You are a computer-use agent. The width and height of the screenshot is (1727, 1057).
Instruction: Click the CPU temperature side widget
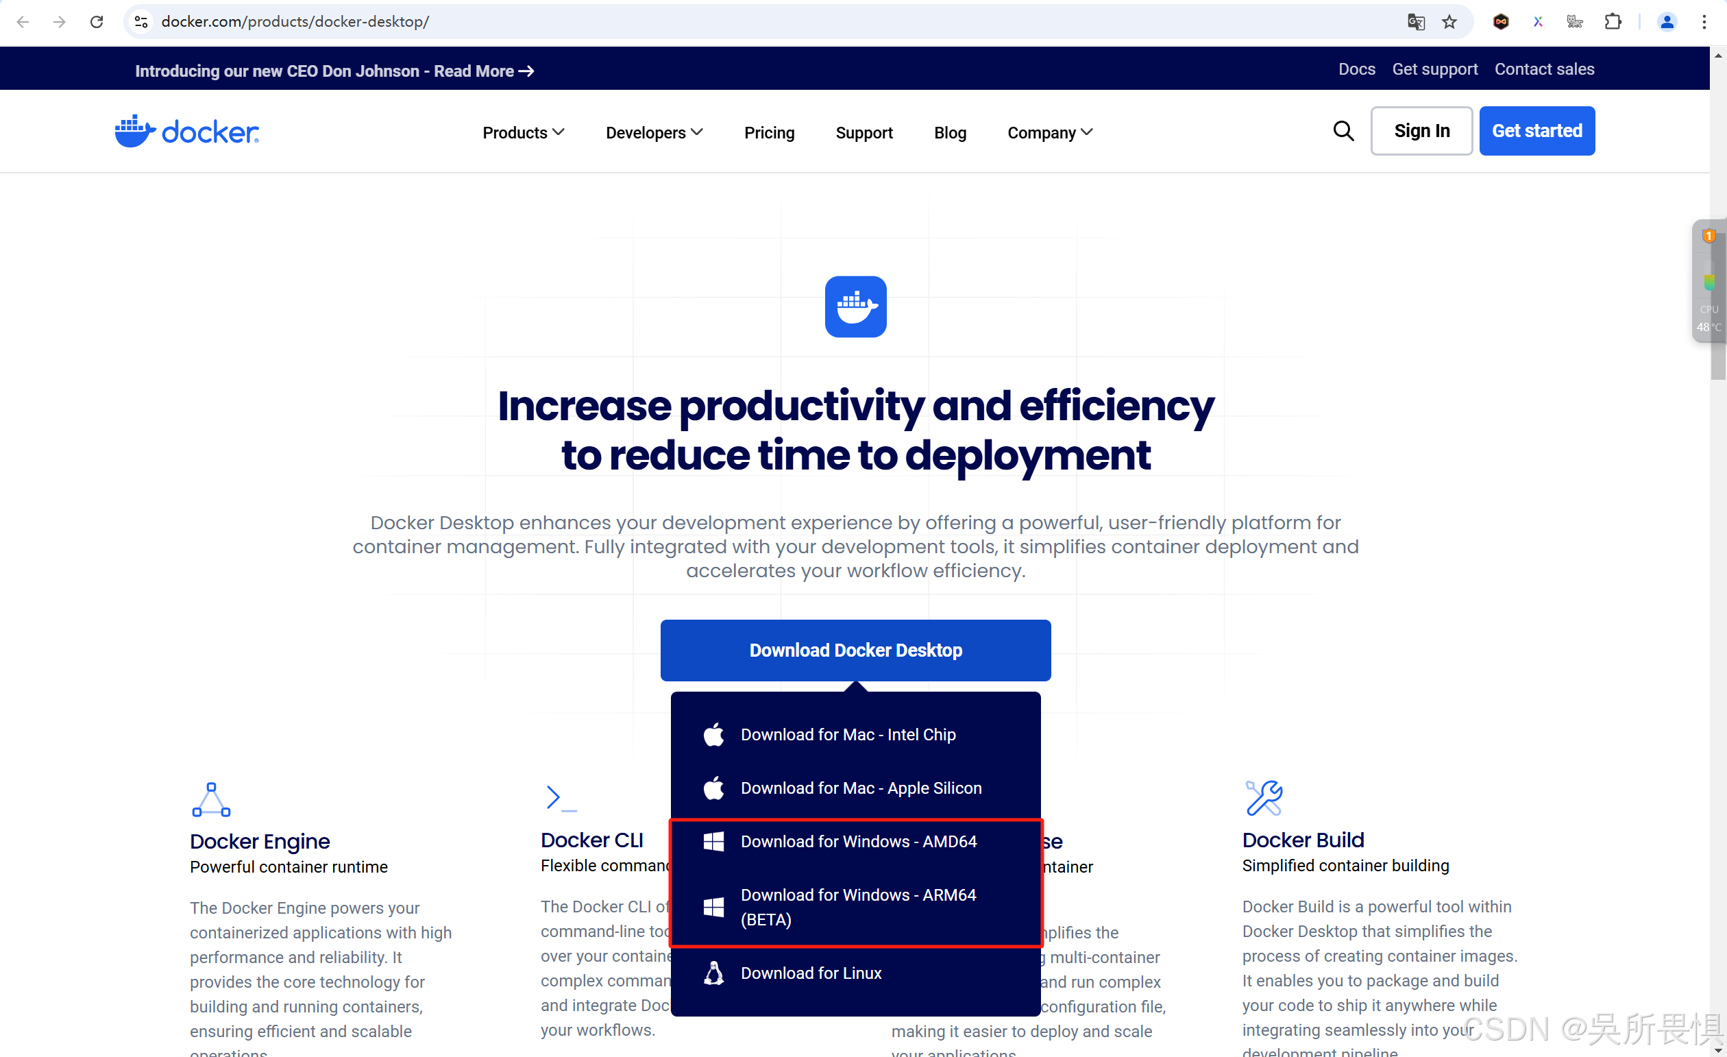1709,280
